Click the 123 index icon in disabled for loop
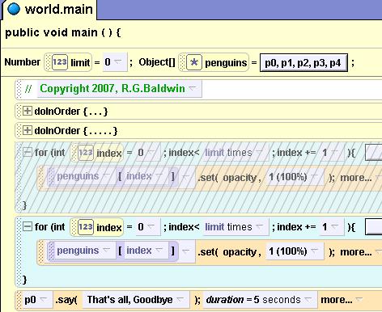 click(86, 153)
